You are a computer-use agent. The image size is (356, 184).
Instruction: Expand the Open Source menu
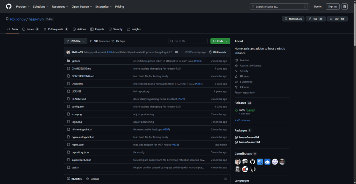click(82, 7)
